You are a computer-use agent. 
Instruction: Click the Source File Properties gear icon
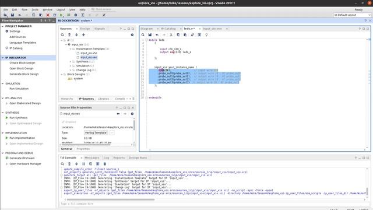(132, 114)
